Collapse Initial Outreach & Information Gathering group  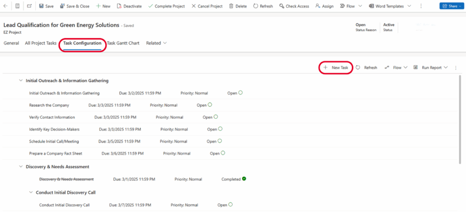(x=20, y=81)
